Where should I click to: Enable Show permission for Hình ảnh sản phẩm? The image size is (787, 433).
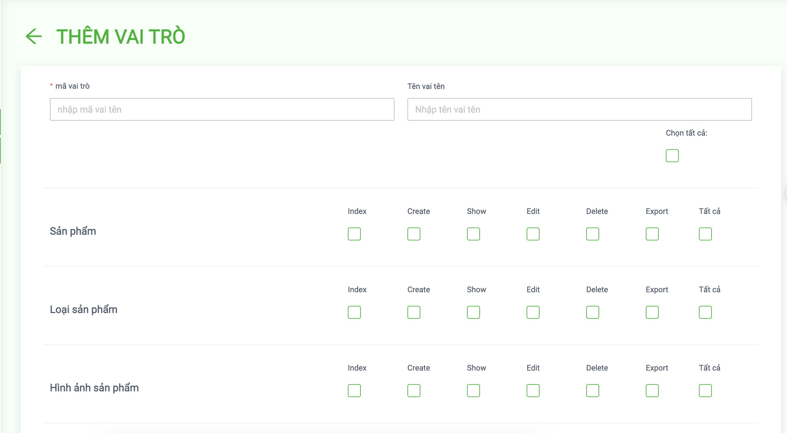[473, 391]
